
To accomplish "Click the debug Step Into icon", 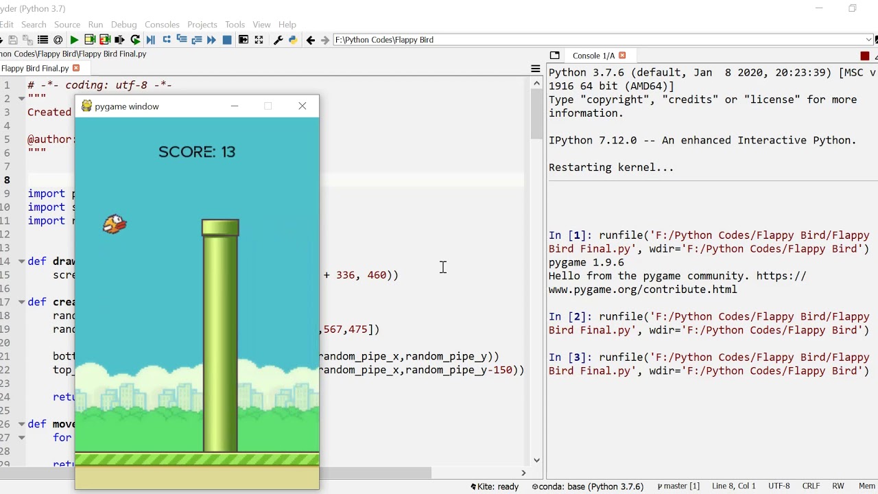I will [x=182, y=40].
